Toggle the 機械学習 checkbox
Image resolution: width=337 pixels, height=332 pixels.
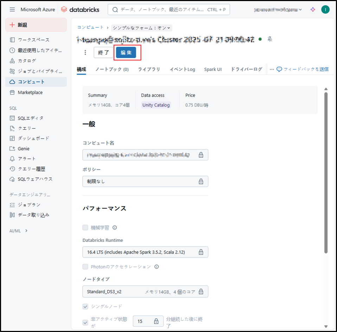85,227
